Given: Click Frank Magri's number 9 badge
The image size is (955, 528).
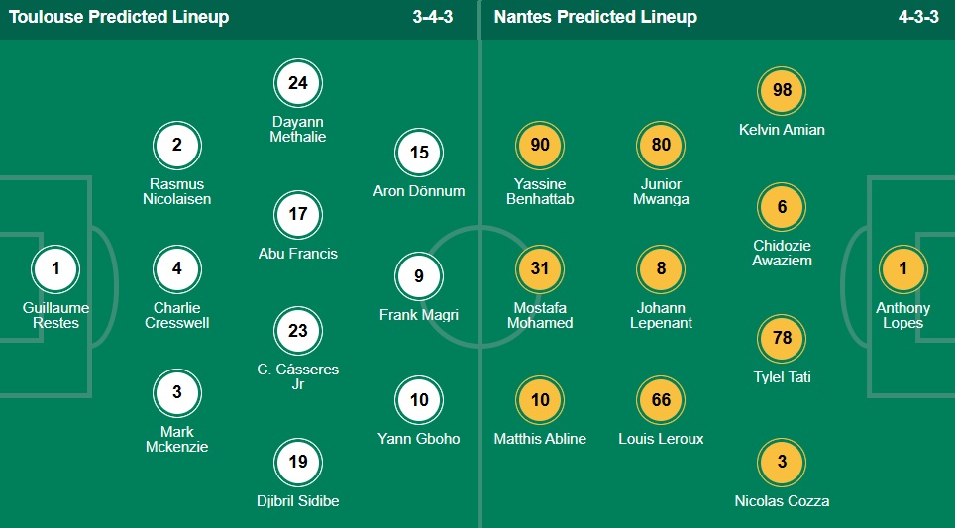Looking at the screenshot, I should coord(419,276).
